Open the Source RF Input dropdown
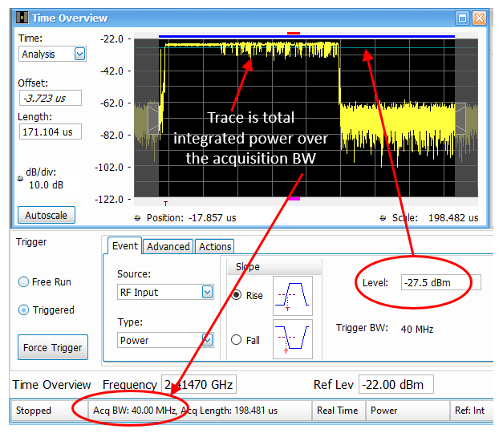Image resolution: width=503 pixels, height=433 pixels. click(x=208, y=292)
